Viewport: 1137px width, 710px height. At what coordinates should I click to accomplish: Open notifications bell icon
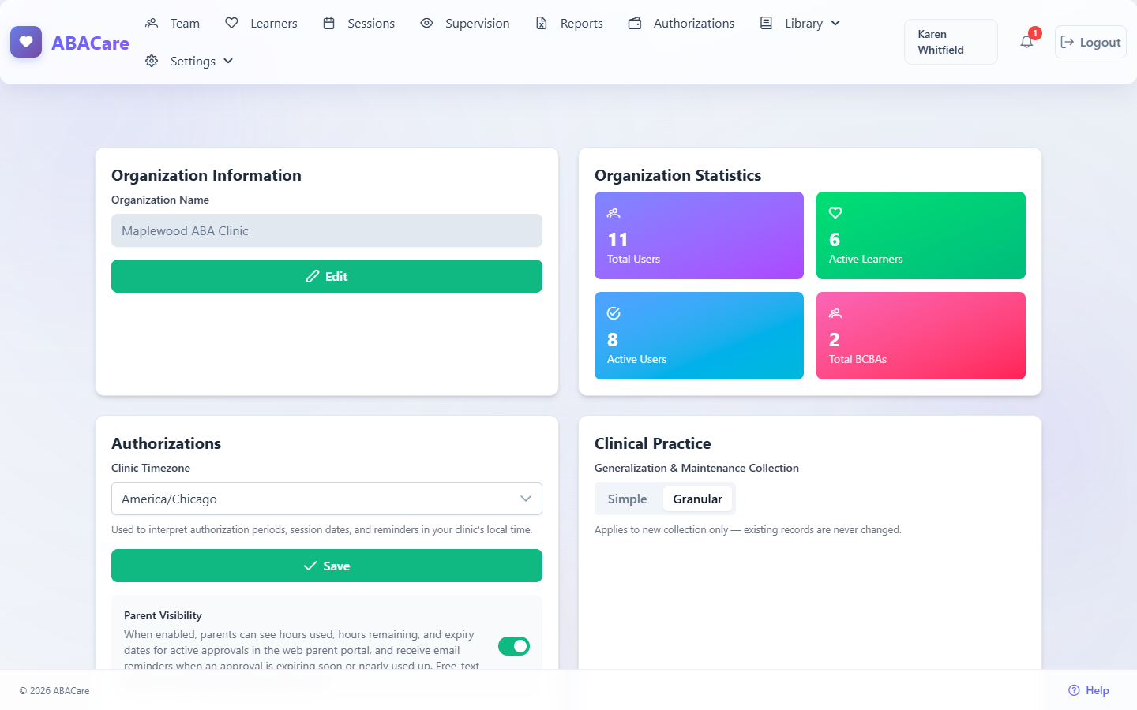pyautogui.click(x=1026, y=42)
